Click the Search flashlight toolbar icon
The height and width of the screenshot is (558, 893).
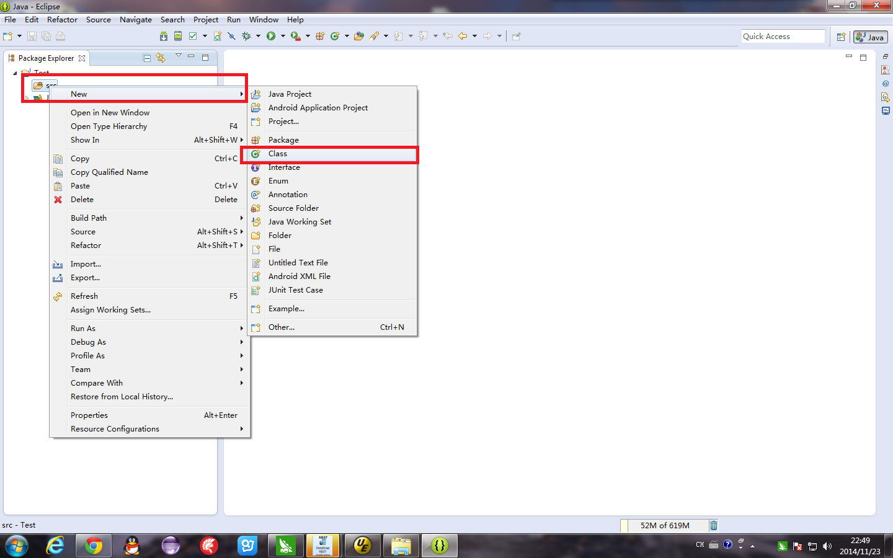coord(374,36)
